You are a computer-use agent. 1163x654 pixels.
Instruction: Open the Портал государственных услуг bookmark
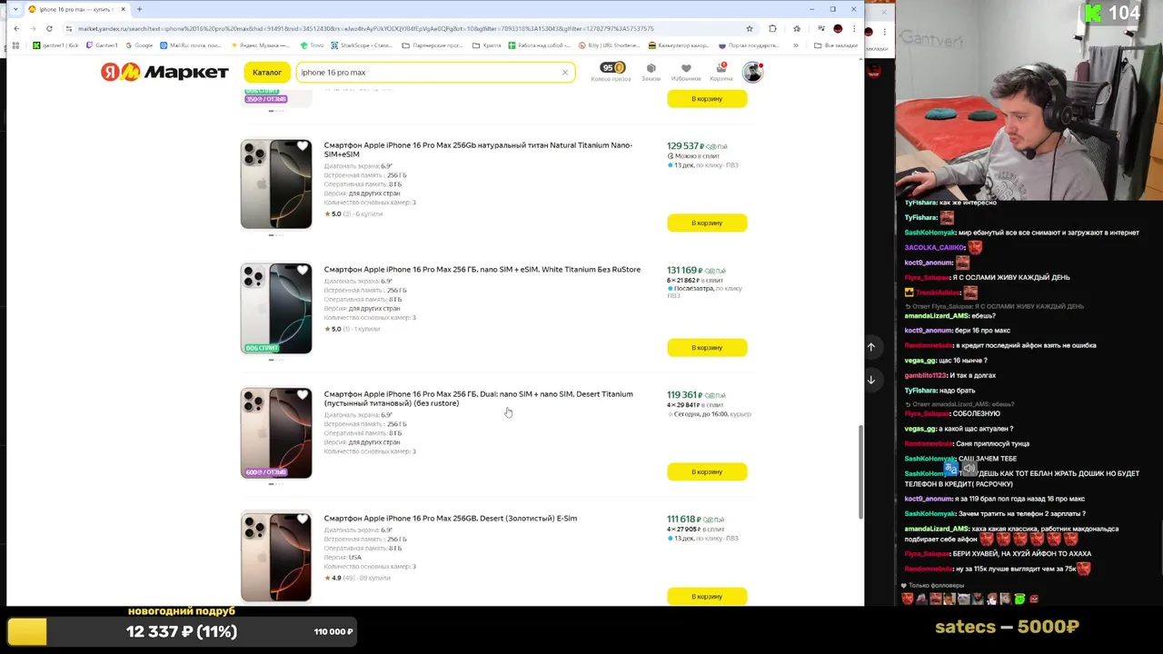pos(749,45)
